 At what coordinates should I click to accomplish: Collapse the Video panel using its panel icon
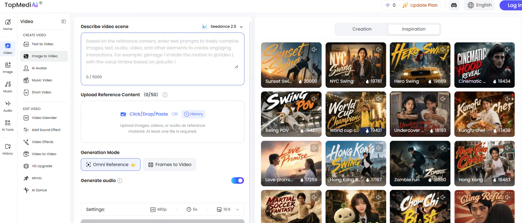tap(64, 22)
